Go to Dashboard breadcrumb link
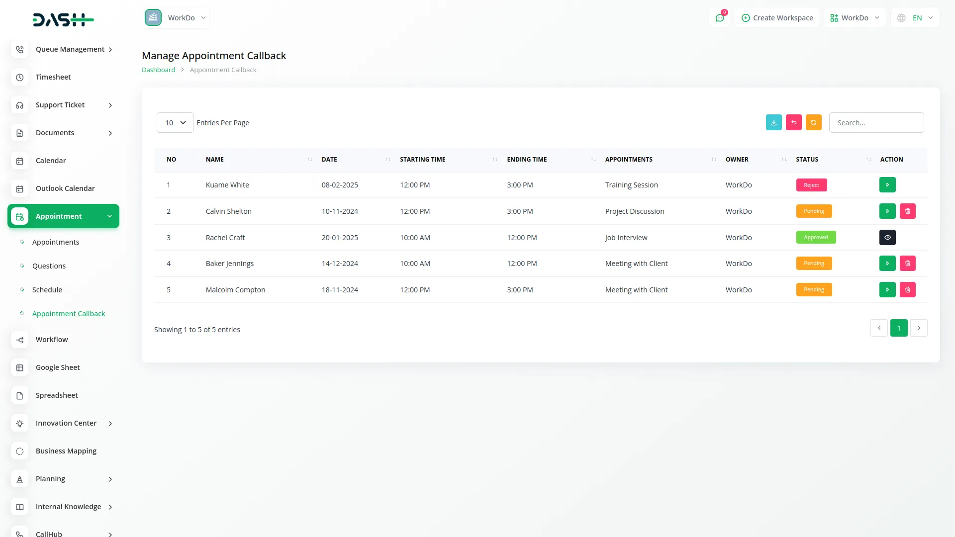The height and width of the screenshot is (537, 955). pyautogui.click(x=158, y=70)
